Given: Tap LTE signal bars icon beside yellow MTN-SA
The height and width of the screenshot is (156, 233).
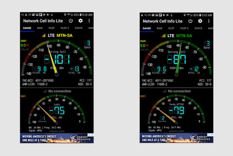Looking at the screenshot, I should point(44,35).
